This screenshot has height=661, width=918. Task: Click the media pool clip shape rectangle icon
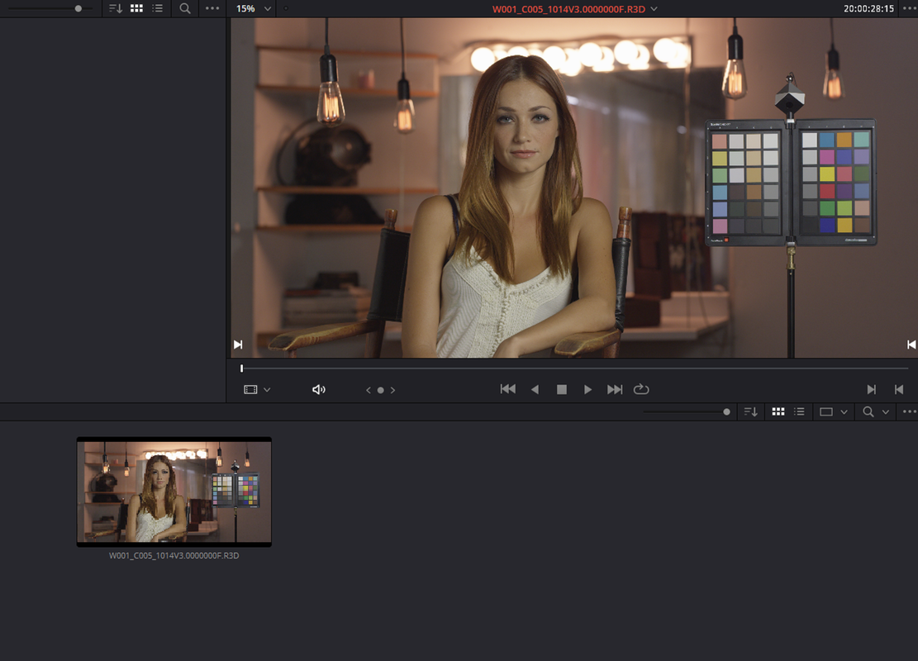pyautogui.click(x=826, y=412)
